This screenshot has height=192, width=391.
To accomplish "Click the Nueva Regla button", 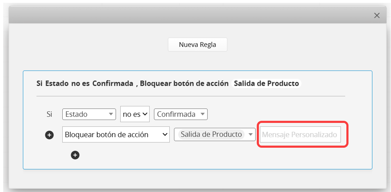I will tap(197, 45).
